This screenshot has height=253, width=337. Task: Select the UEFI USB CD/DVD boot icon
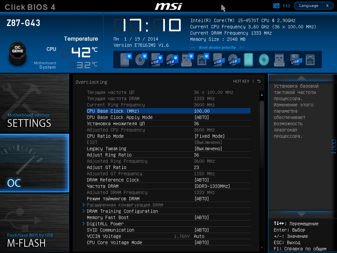coord(172,60)
